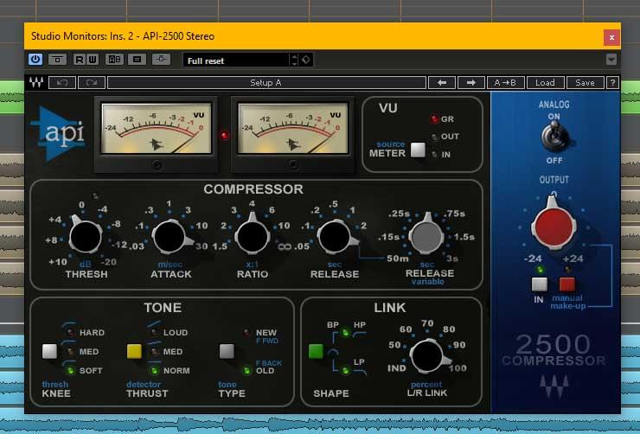Open the Full reset preset dropdown

[237, 61]
